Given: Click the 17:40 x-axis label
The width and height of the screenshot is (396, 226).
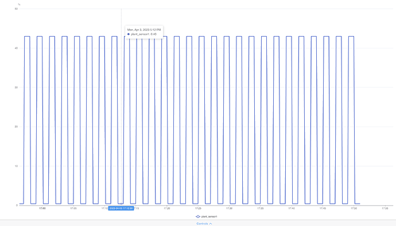Looking at the screenshot, I should point(292,208).
